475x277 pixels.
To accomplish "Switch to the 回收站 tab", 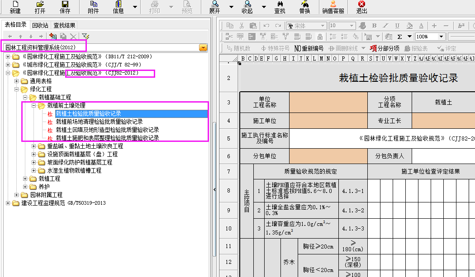I will [40, 25].
